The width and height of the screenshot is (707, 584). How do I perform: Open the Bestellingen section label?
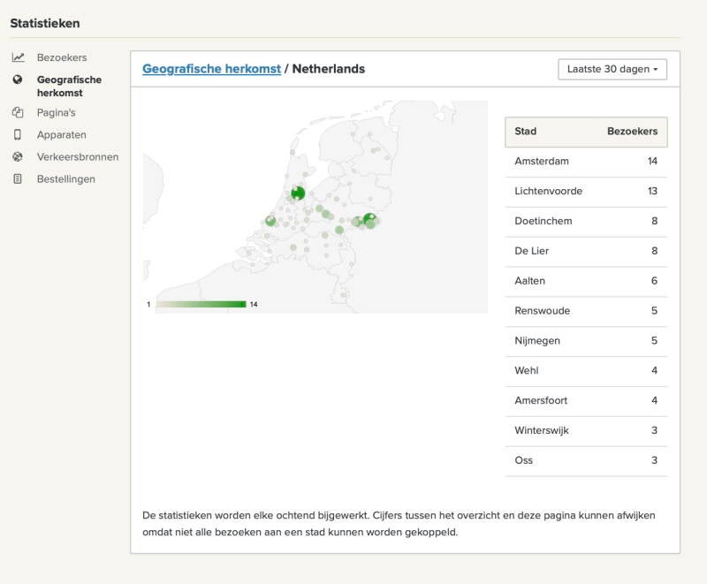[65, 179]
